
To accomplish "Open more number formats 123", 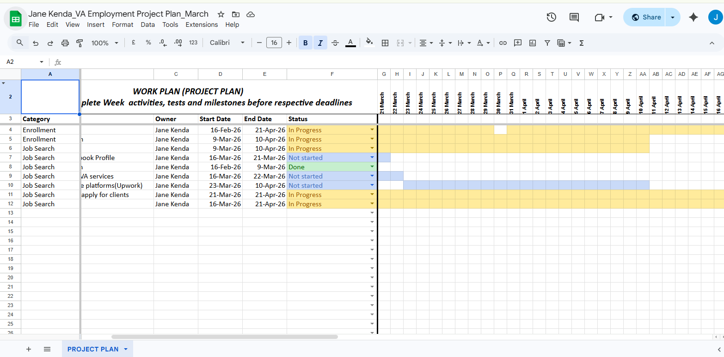I will coord(193,43).
